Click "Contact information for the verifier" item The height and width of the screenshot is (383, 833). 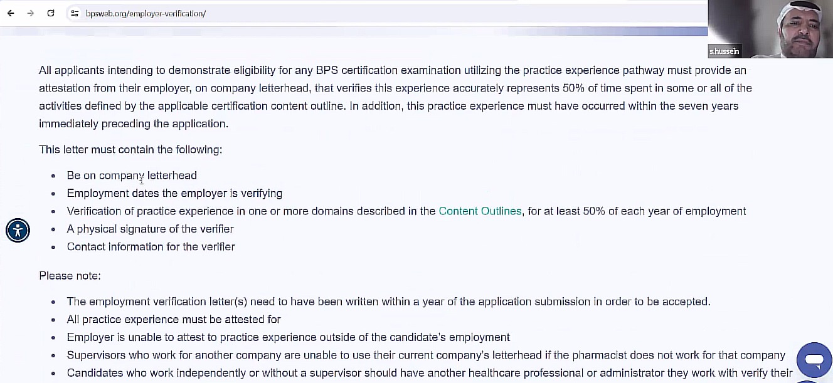[x=151, y=247]
